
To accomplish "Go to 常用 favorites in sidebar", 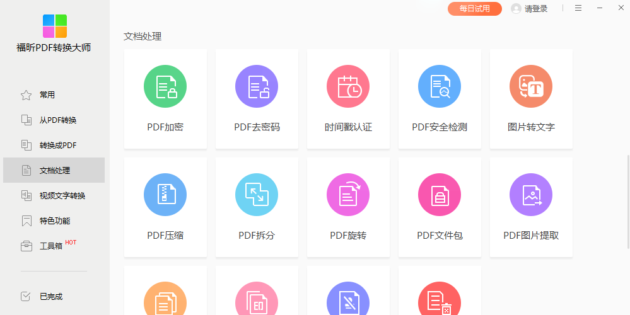I will pos(54,95).
